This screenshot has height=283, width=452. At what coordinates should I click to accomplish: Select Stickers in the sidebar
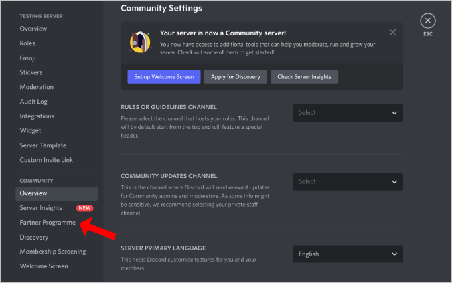pos(31,72)
